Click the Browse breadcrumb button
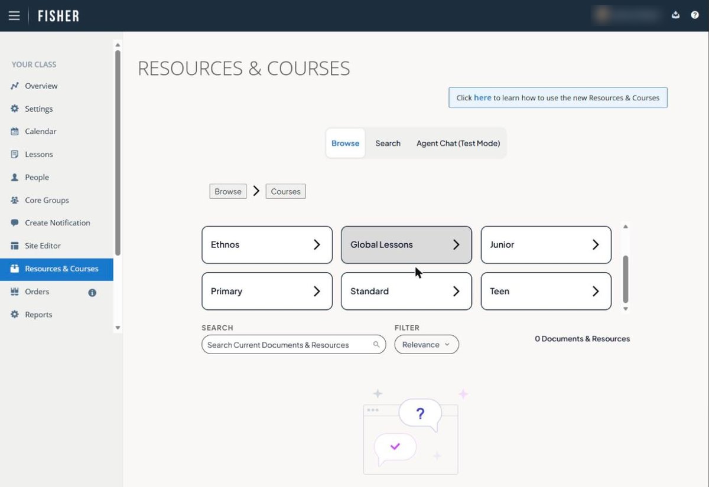The height and width of the screenshot is (487, 709). pyautogui.click(x=228, y=191)
